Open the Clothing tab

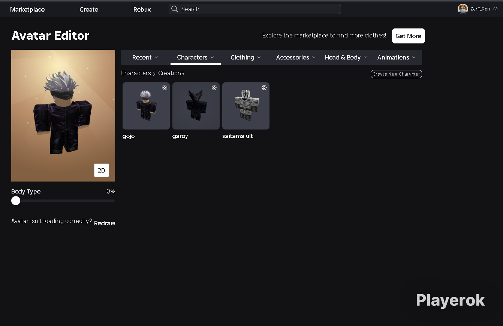pyautogui.click(x=246, y=57)
